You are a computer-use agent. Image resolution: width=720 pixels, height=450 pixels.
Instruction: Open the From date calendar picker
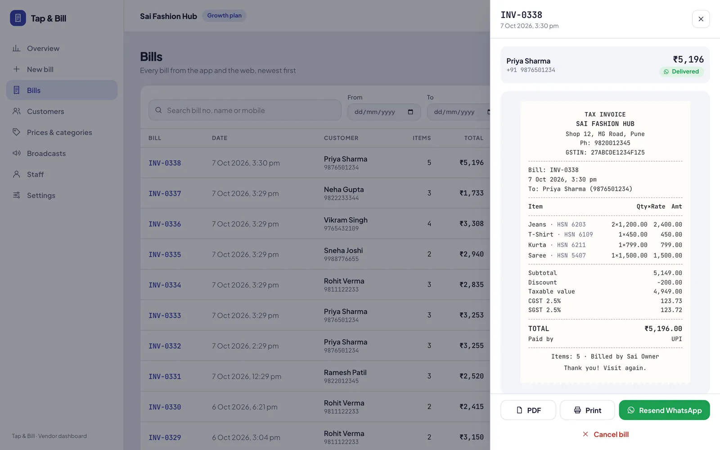[x=410, y=112]
